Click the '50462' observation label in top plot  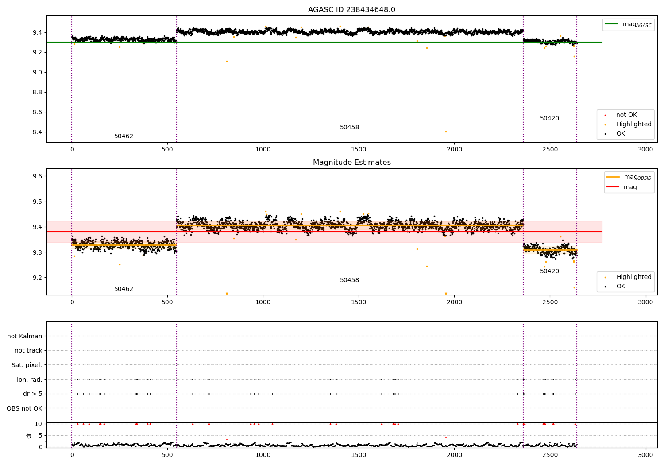[x=124, y=136]
